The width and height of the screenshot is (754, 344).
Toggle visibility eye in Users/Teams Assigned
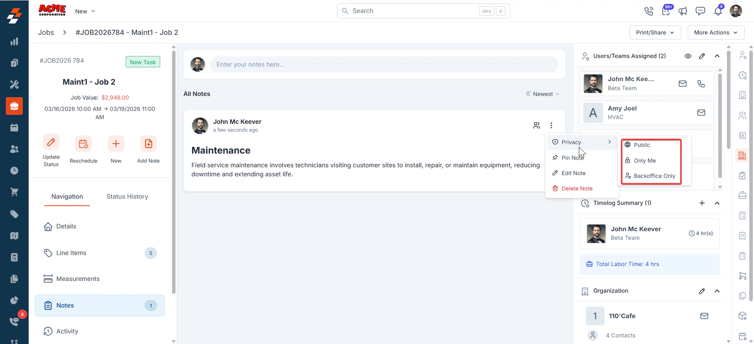pyautogui.click(x=688, y=56)
